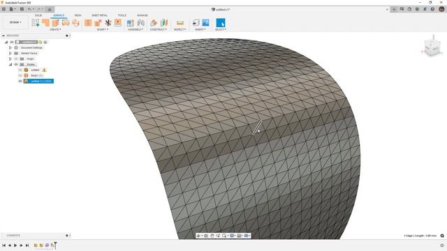Toggle visibility of Bodies folder

coord(16,65)
